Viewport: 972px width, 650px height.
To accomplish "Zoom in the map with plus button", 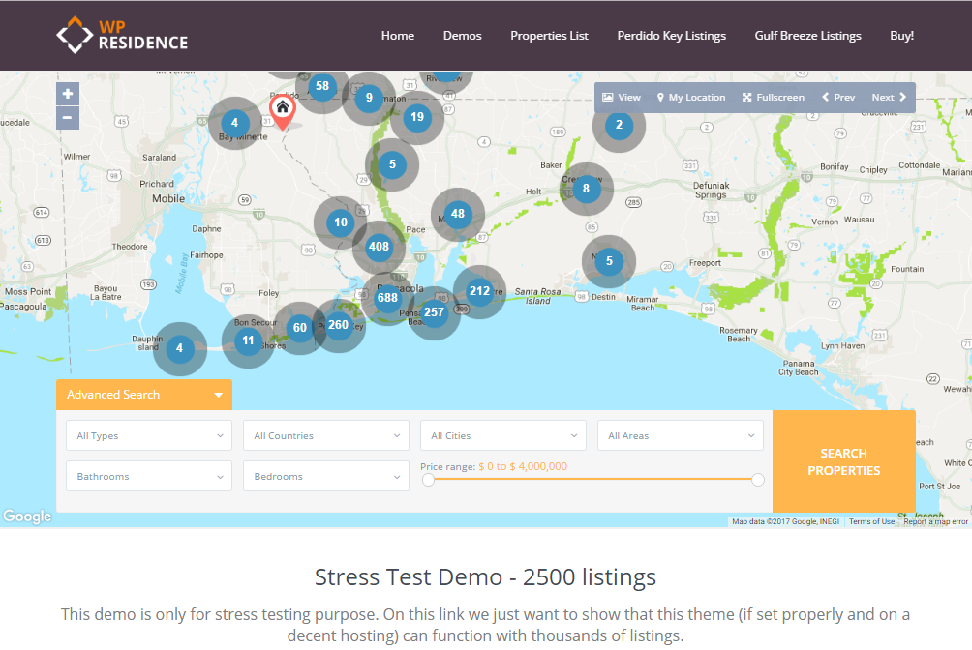I will (x=67, y=94).
